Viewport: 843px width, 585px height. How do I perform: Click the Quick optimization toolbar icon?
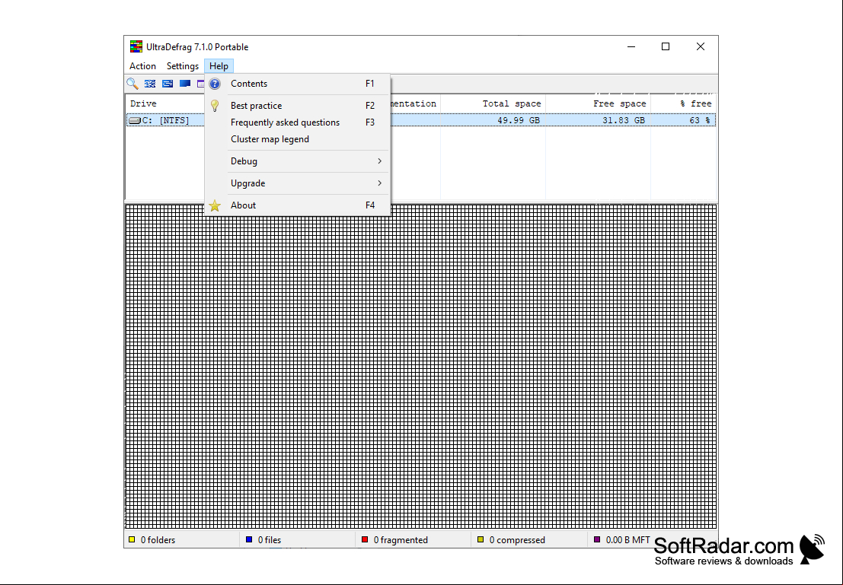(168, 84)
